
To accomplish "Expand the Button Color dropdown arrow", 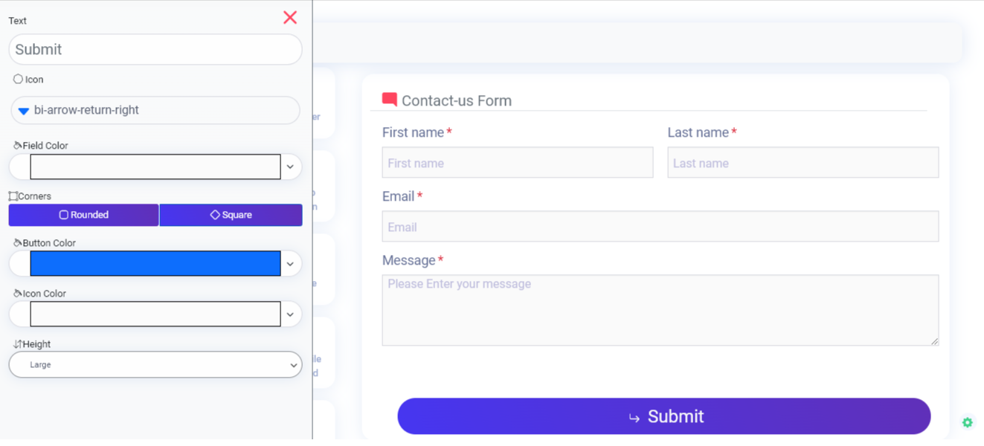I will 290,264.
